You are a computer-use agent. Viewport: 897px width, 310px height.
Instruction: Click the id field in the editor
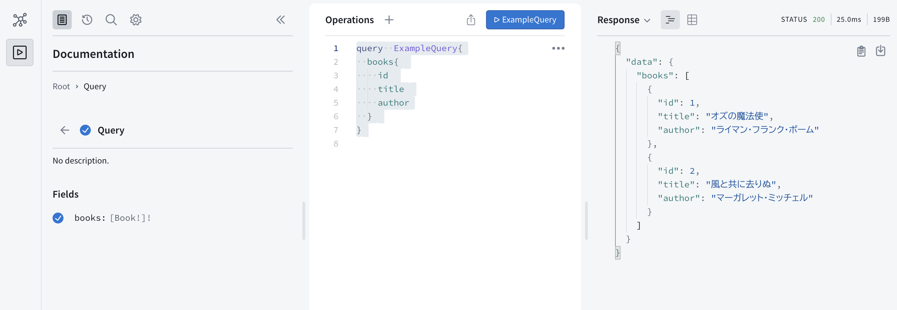pyautogui.click(x=383, y=76)
